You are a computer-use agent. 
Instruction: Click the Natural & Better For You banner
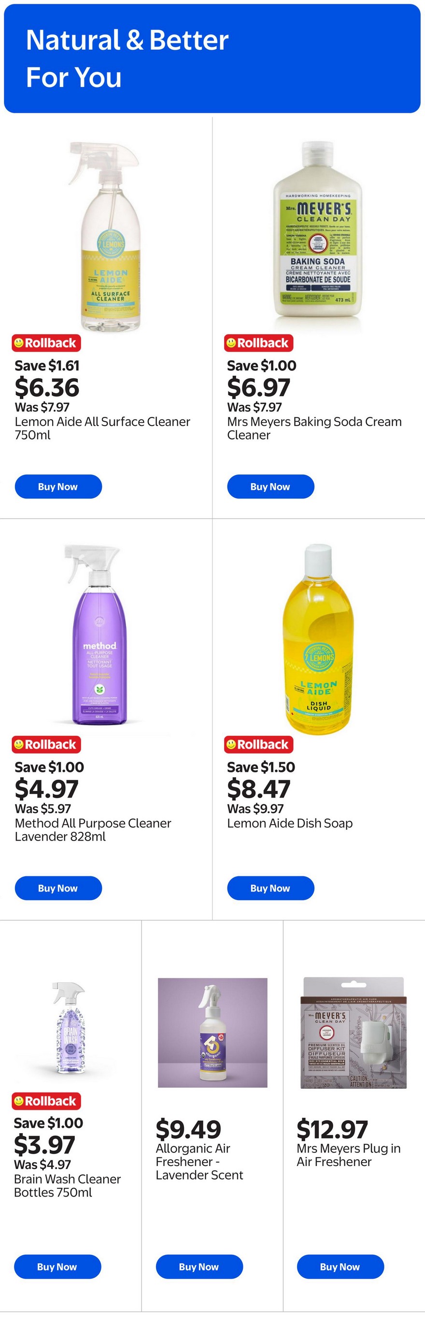tap(212, 59)
